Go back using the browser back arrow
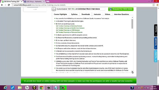 coord(2,5)
